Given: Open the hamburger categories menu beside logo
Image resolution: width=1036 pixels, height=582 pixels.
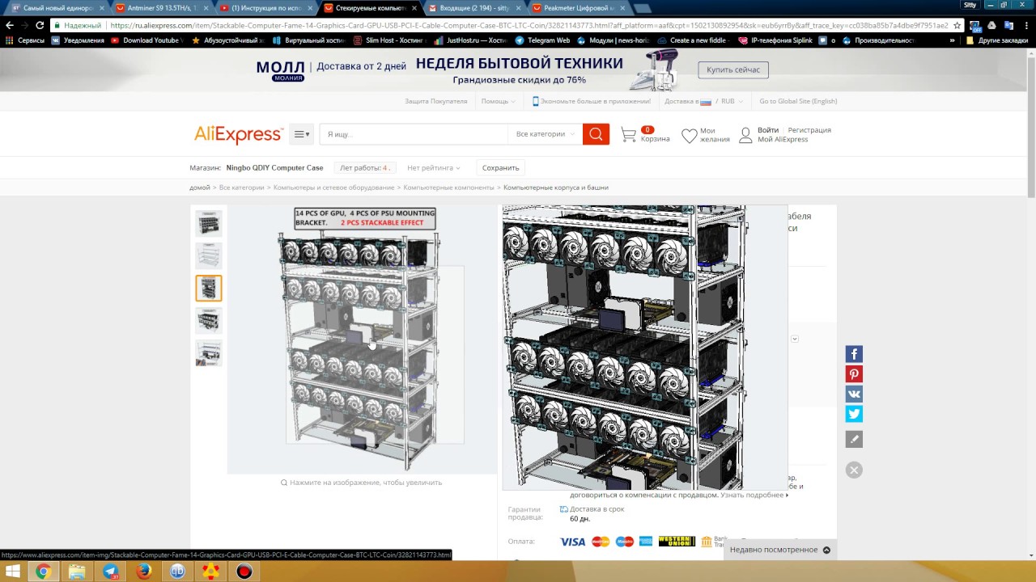Looking at the screenshot, I should (301, 134).
